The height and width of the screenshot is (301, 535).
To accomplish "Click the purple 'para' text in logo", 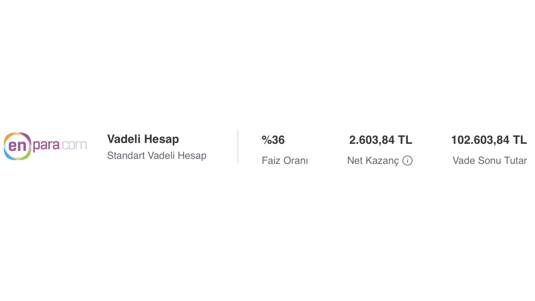I will 46,145.
